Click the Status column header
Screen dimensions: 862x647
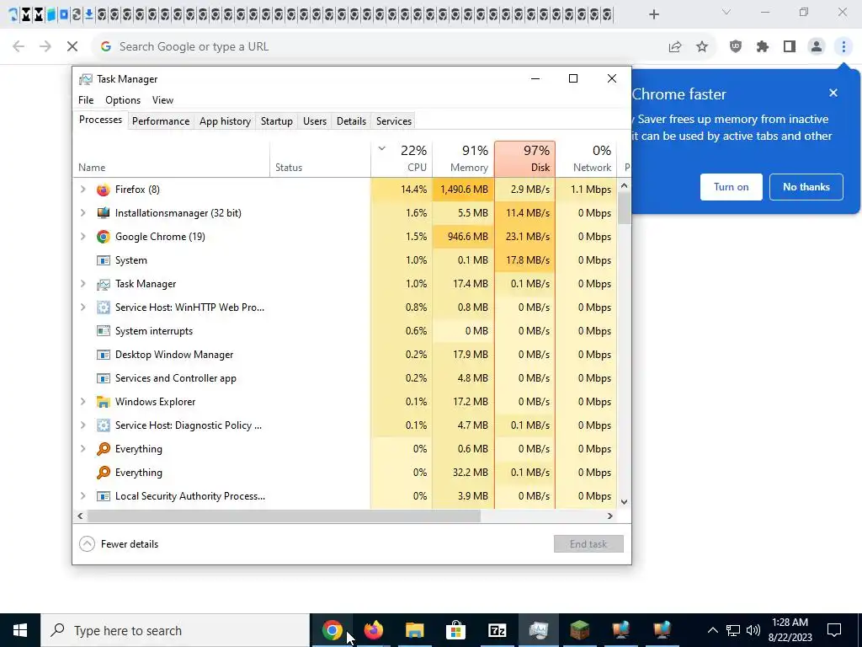[321, 159]
